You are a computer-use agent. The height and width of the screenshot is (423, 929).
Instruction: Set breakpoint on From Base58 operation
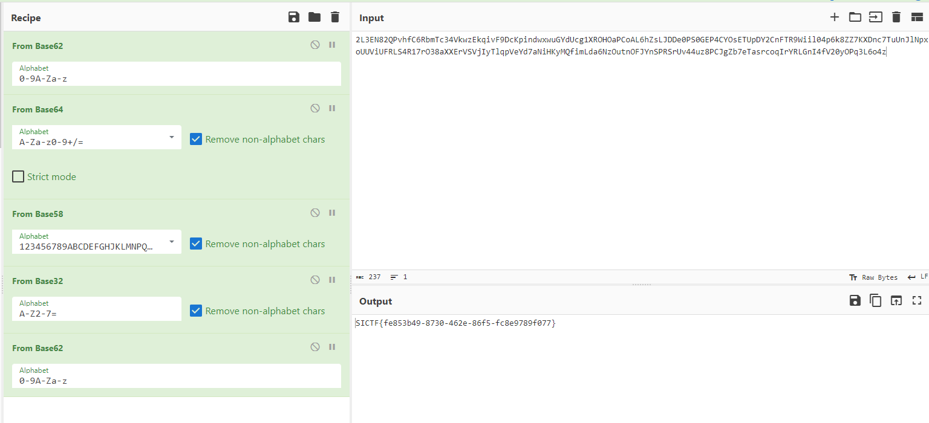[332, 213]
